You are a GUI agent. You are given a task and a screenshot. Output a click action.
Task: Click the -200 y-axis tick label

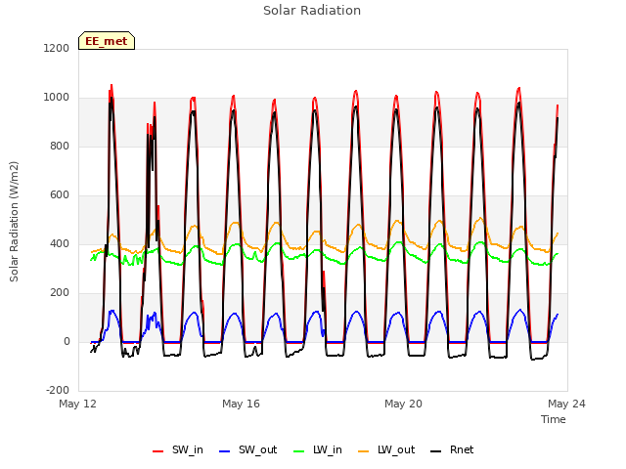pyautogui.click(x=58, y=390)
